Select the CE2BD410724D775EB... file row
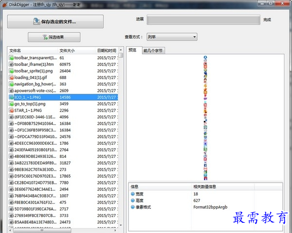The height and width of the screenshot is (233, 292). coord(63,183)
